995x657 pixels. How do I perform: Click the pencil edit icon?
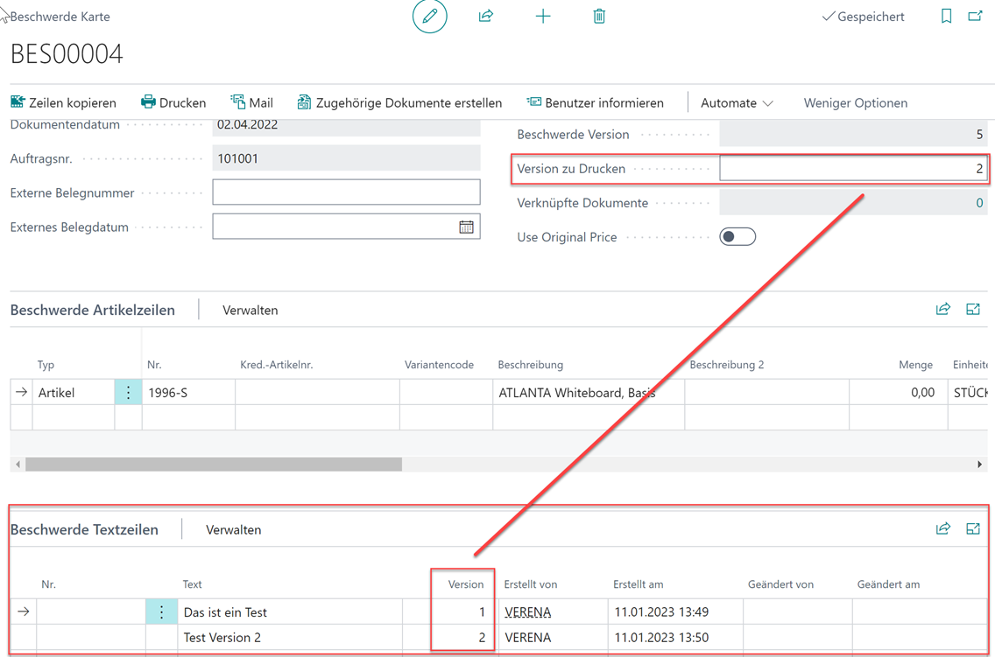[429, 17]
